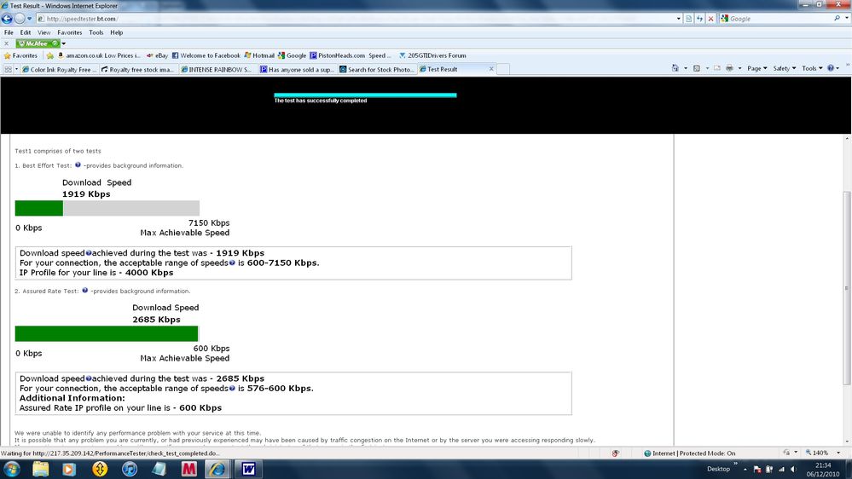The image size is (852, 479).
Task: Close the McAfee toolbar with its X
Action: point(7,43)
